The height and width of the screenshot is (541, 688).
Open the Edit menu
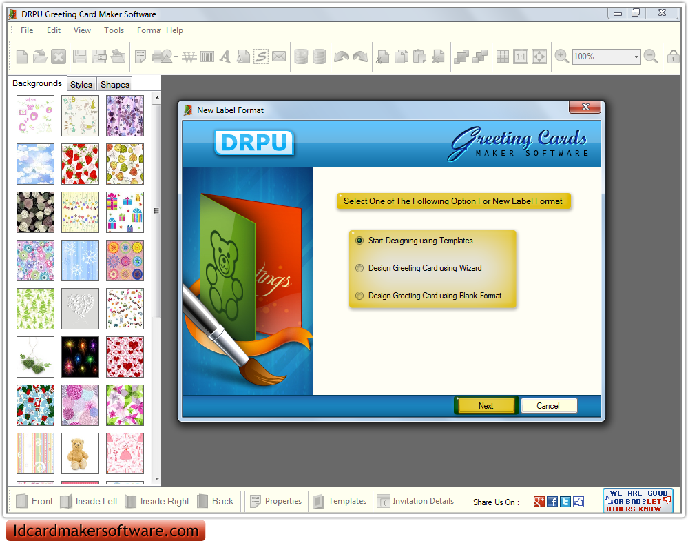coord(54,30)
